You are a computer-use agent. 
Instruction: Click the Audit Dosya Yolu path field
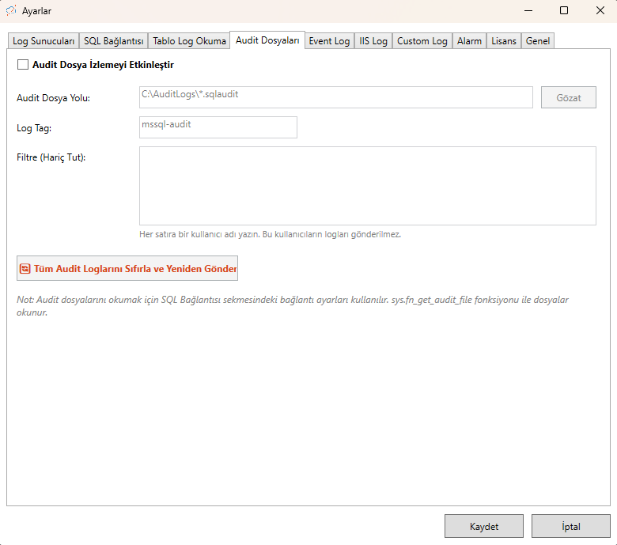[x=335, y=97]
